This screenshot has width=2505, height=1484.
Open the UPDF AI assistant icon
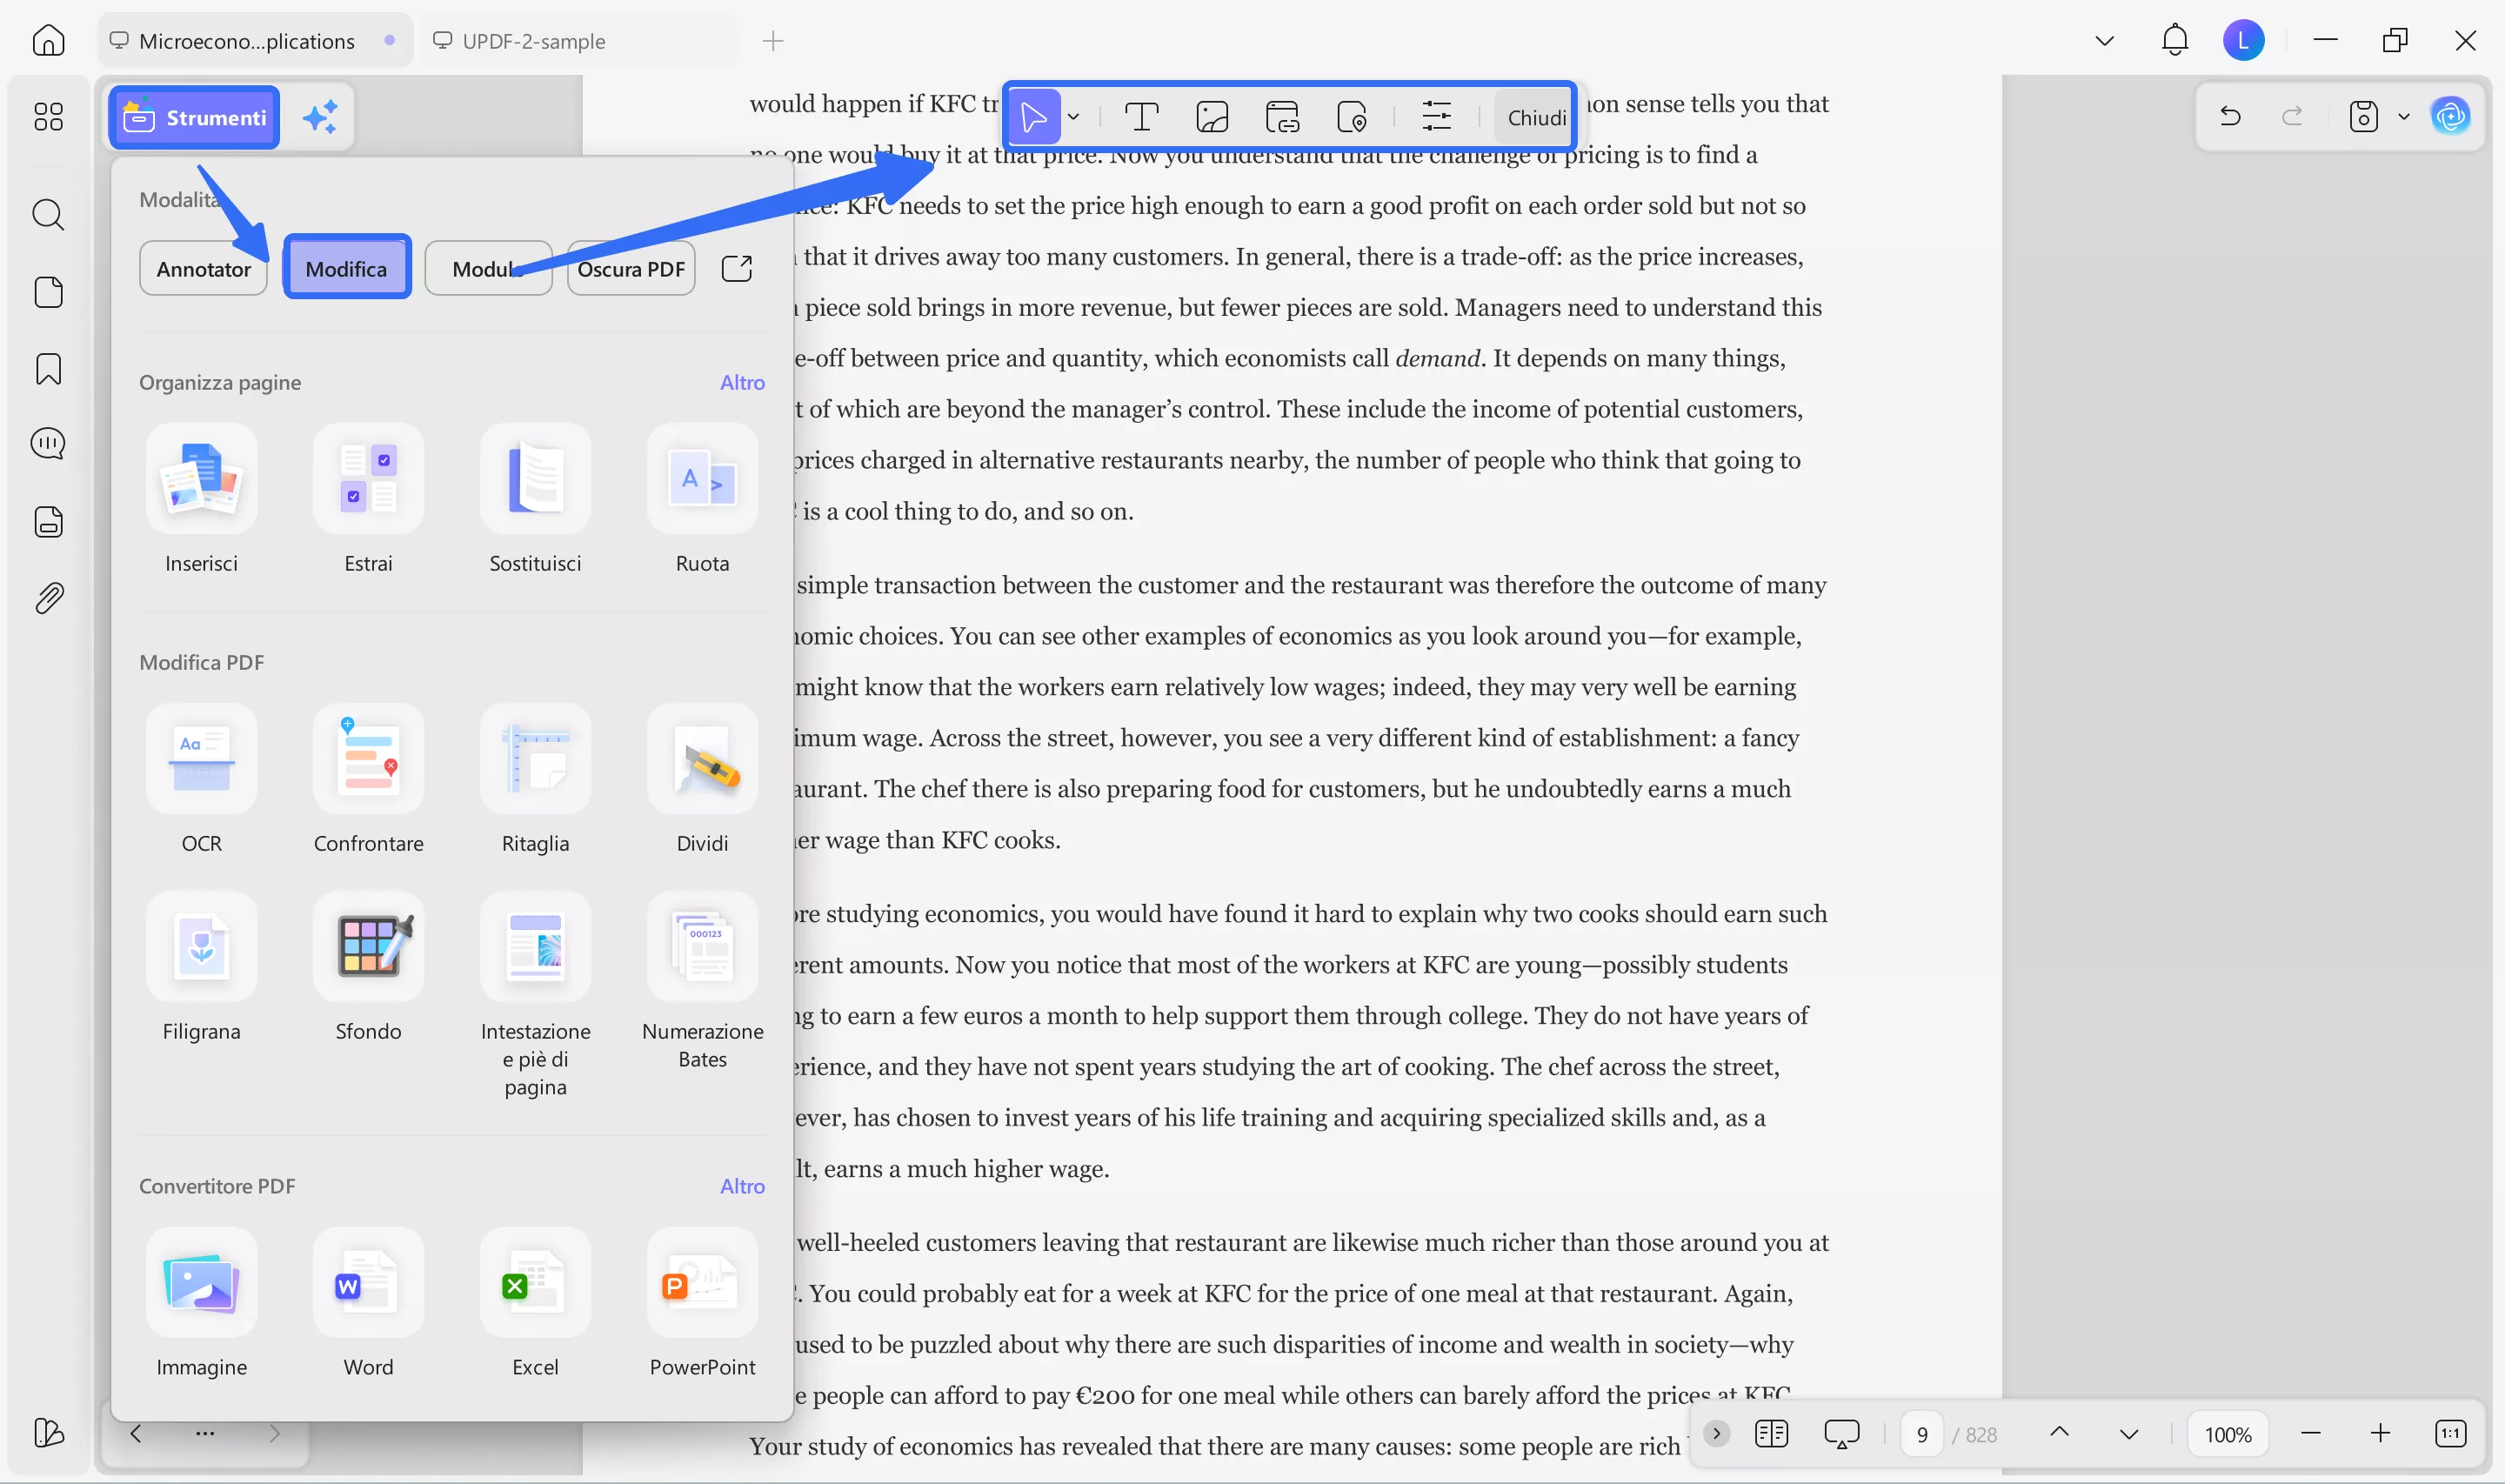(2449, 116)
